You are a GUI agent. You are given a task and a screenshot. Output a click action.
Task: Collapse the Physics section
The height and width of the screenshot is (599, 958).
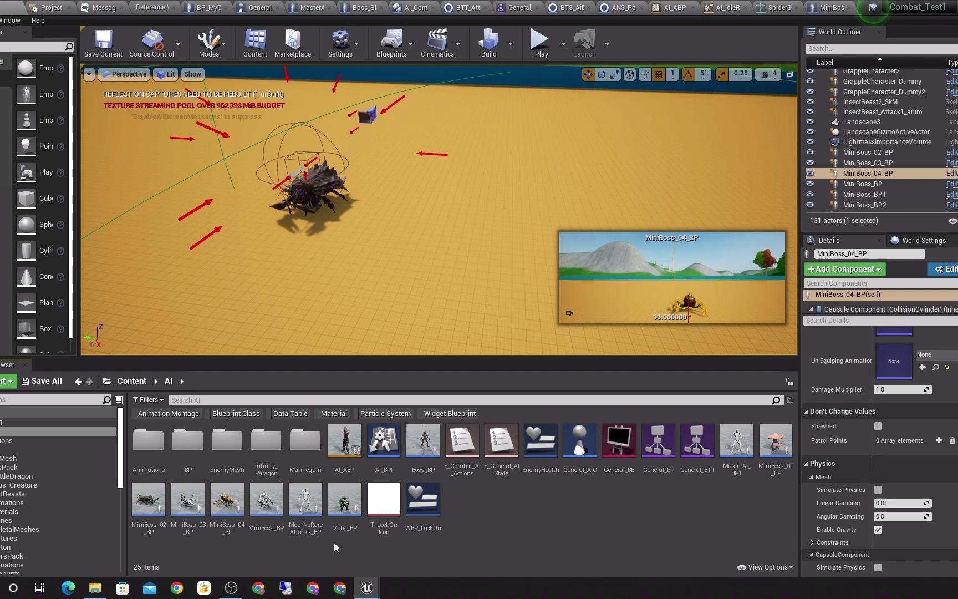(806, 464)
